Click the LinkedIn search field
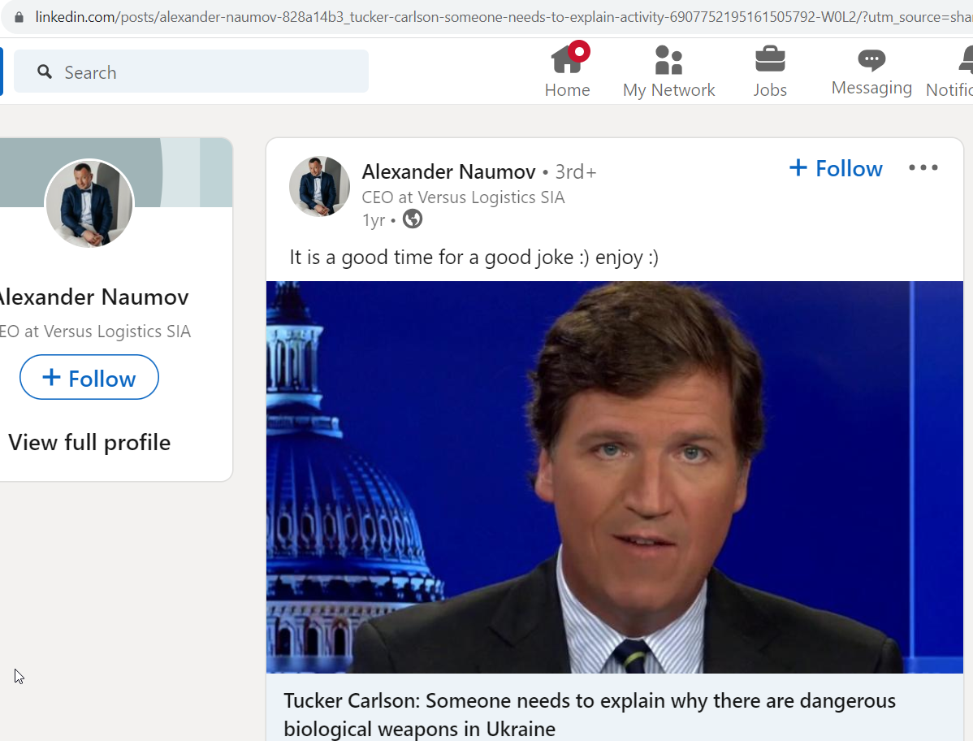973x741 pixels. [191, 72]
